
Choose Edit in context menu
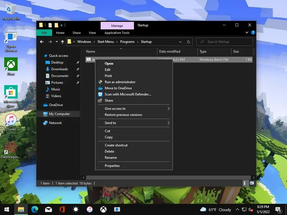[x=134, y=70]
